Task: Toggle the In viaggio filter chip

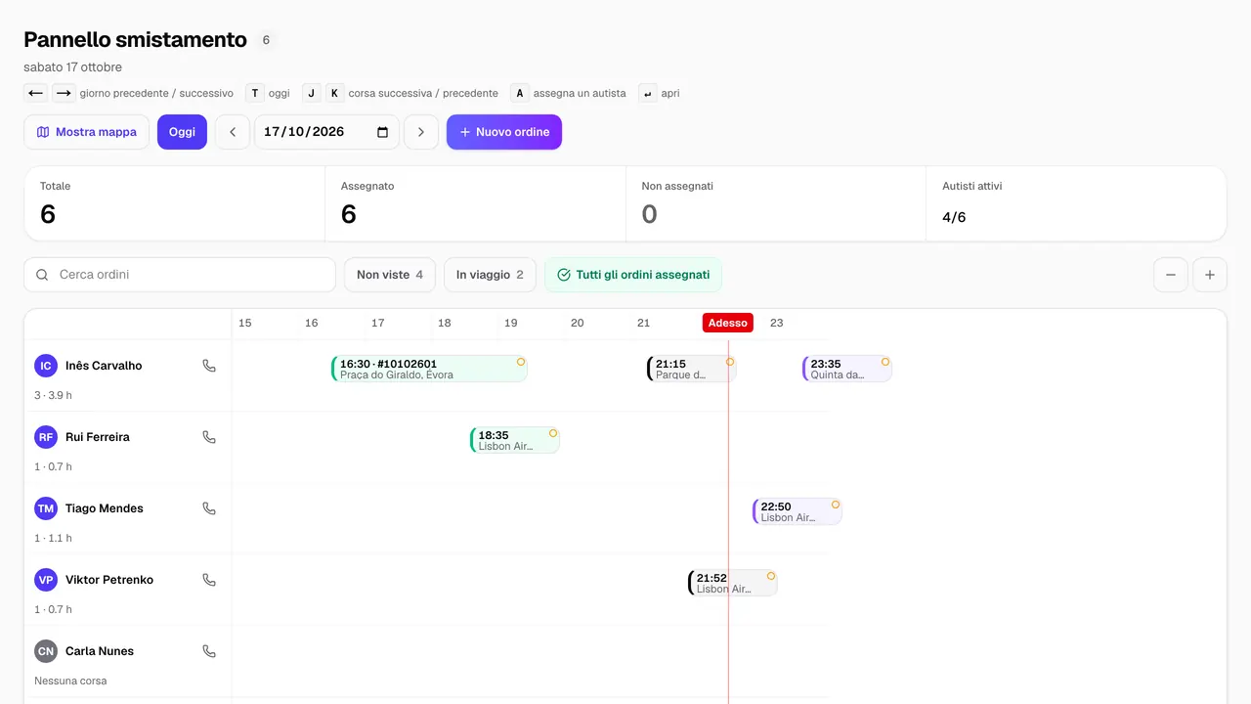Action: [490, 275]
